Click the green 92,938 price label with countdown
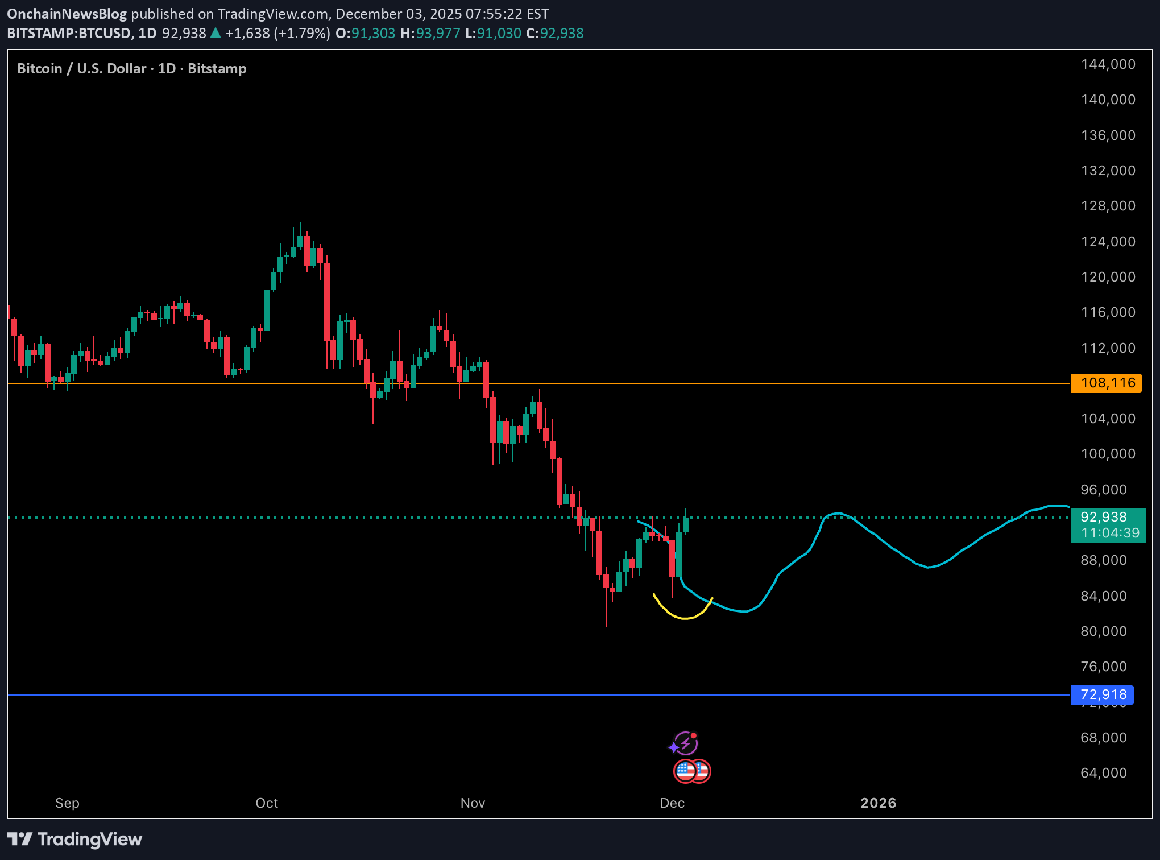1160x860 pixels. coord(1108,525)
